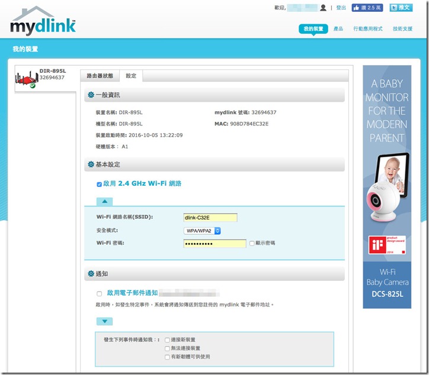This screenshot has width=429, height=375.
Task: Click the iF product design award badge
Action: [x=387, y=245]
